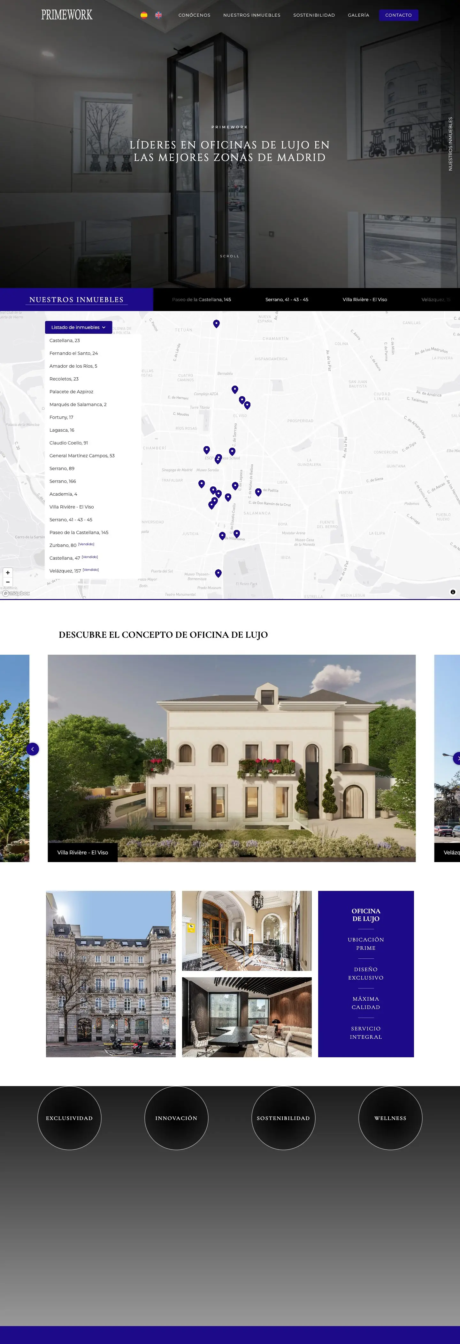Select Paseo de la Castellana, 145 in the strip
The image size is (460, 1344).
pyautogui.click(x=202, y=300)
